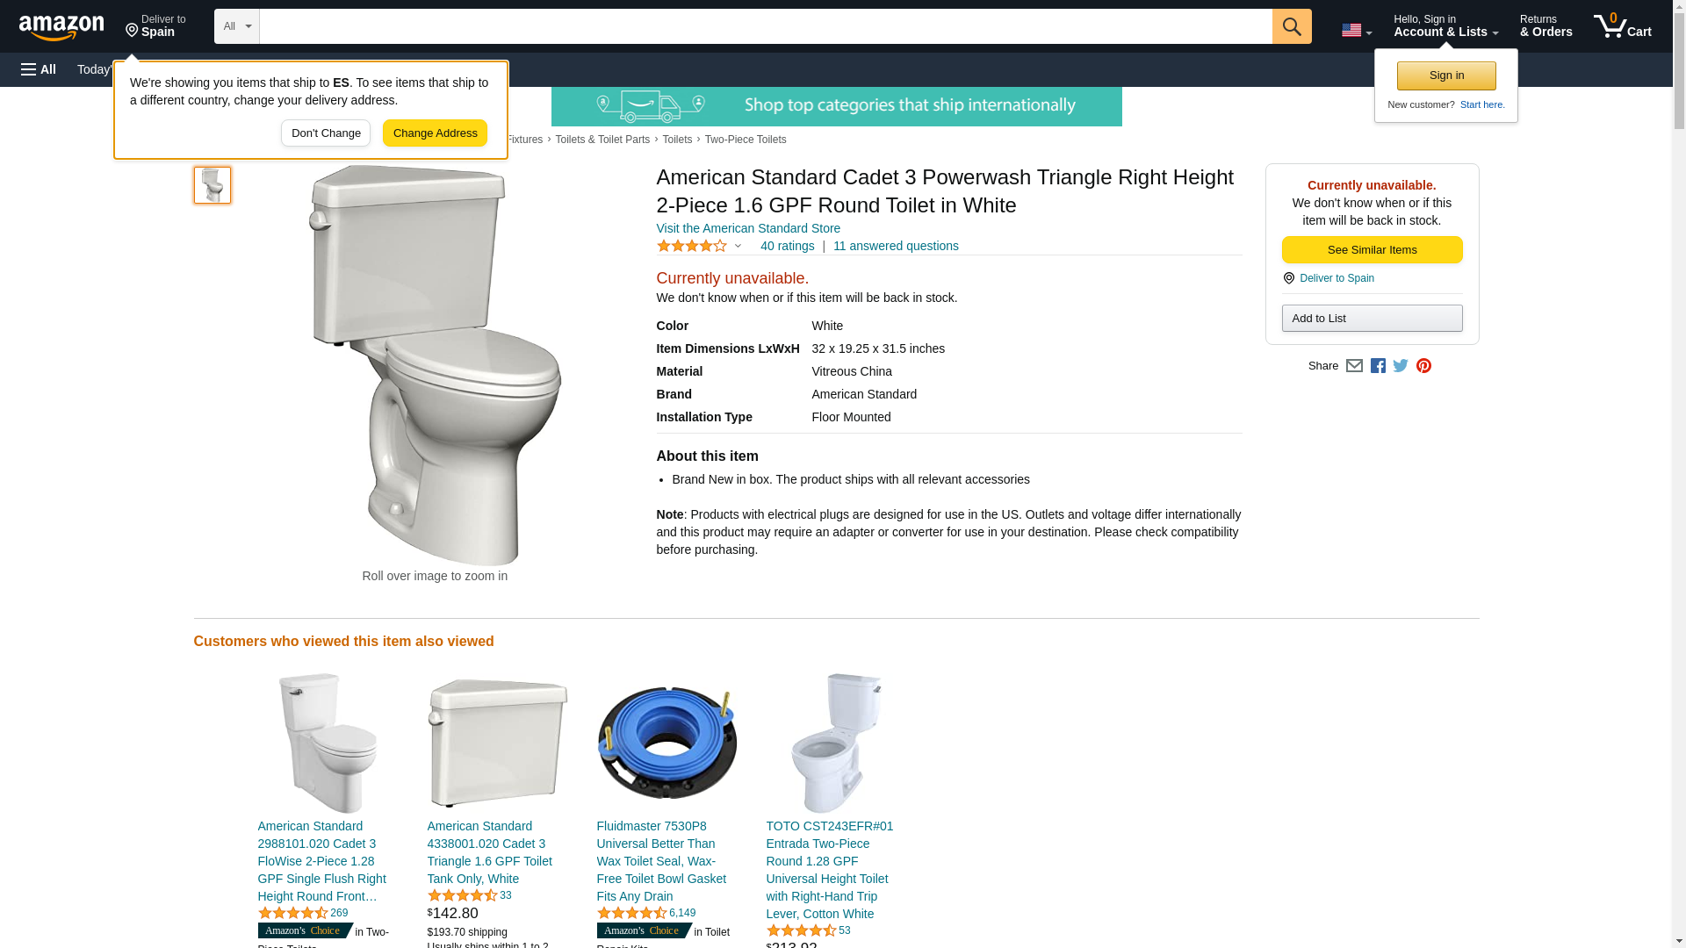1686x948 pixels.
Task: Expand the star rating breakdown chevron
Action: (738, 247)
